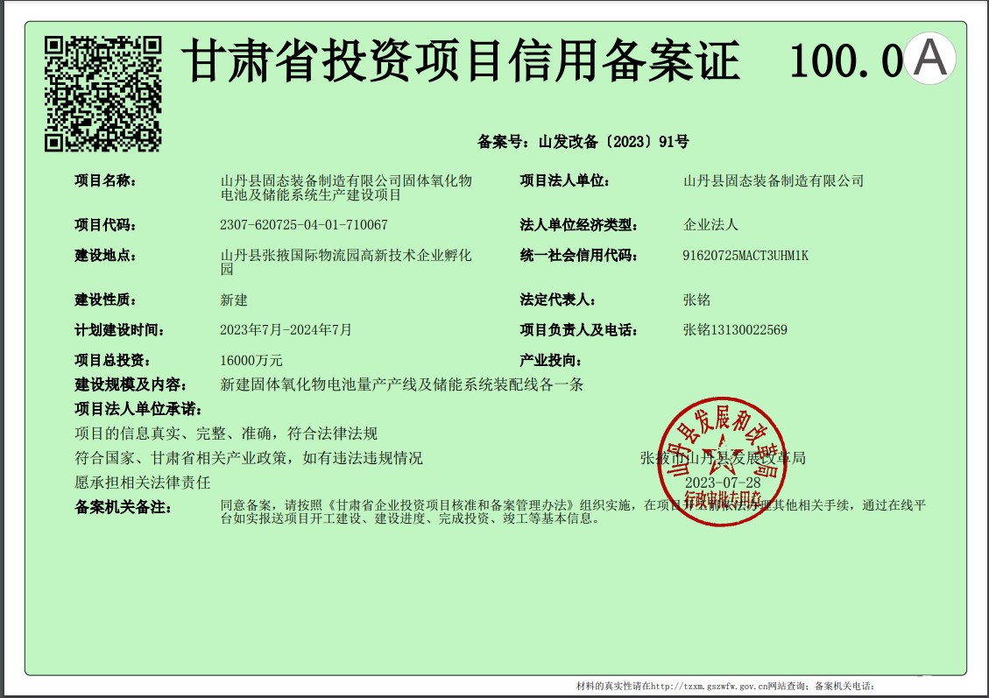Screen dimensions: 989x698
Task: Click planned construction period 2023年7月-2024年7月
Action: point(286,330)
